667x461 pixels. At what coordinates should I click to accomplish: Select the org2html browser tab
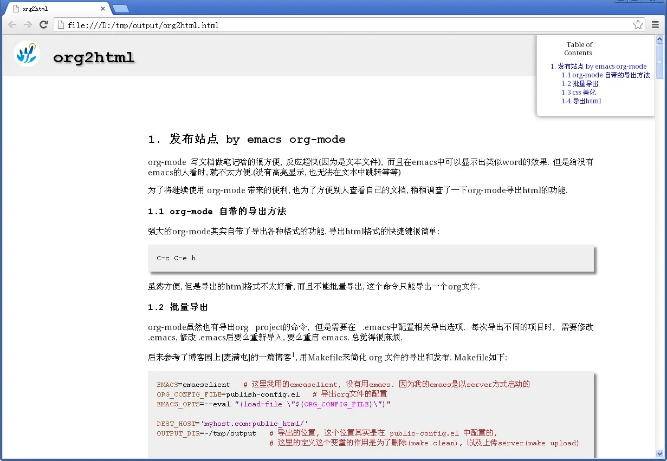57,9
